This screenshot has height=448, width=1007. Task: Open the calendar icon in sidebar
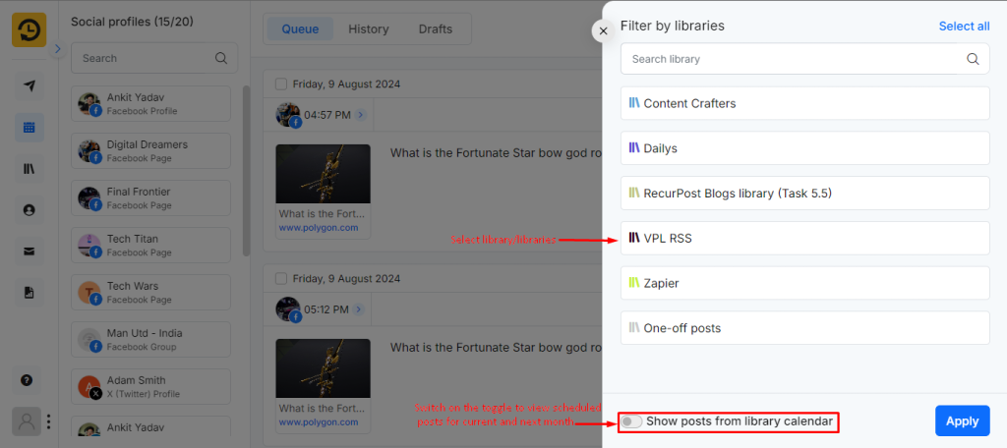coord(29,127)
